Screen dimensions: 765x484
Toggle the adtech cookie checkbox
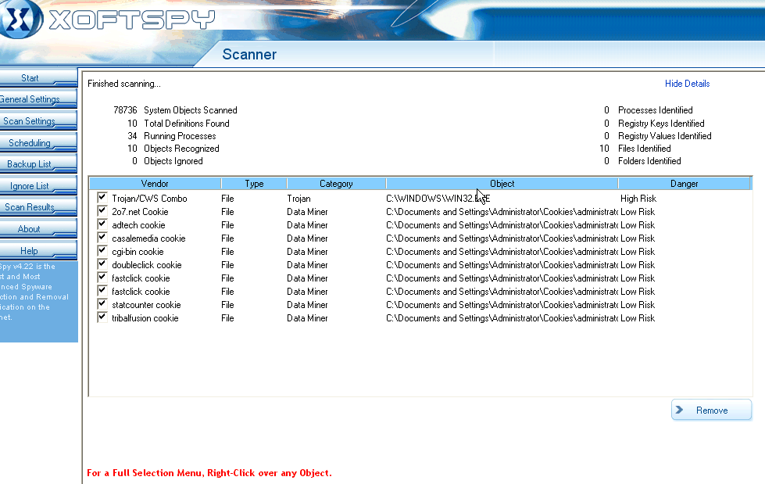click(x=102, y=224)
